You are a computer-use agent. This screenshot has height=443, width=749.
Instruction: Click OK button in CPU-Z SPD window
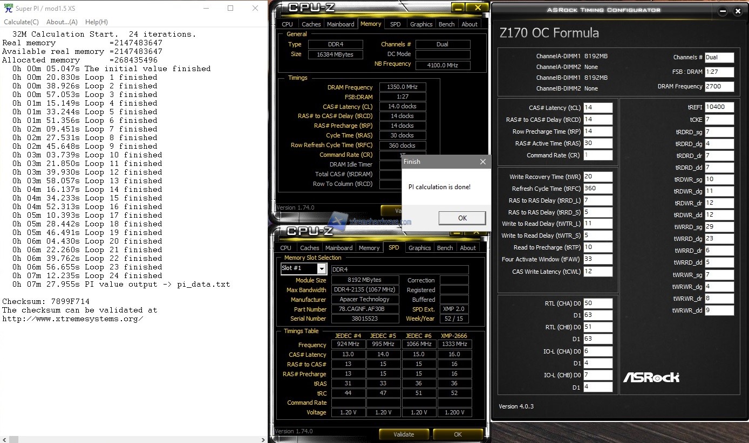[457, 434]
